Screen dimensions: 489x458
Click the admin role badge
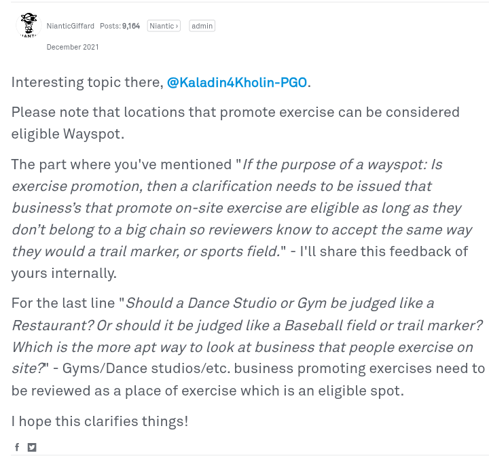tap(202, 26)
